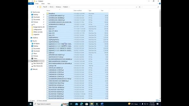
Task: Open Microsoft Edge from taskbar
Action: pos(82,104)
